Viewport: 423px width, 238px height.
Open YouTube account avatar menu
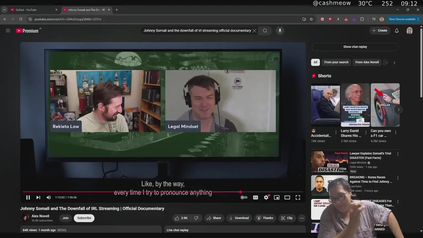click(x=409, y=30)
